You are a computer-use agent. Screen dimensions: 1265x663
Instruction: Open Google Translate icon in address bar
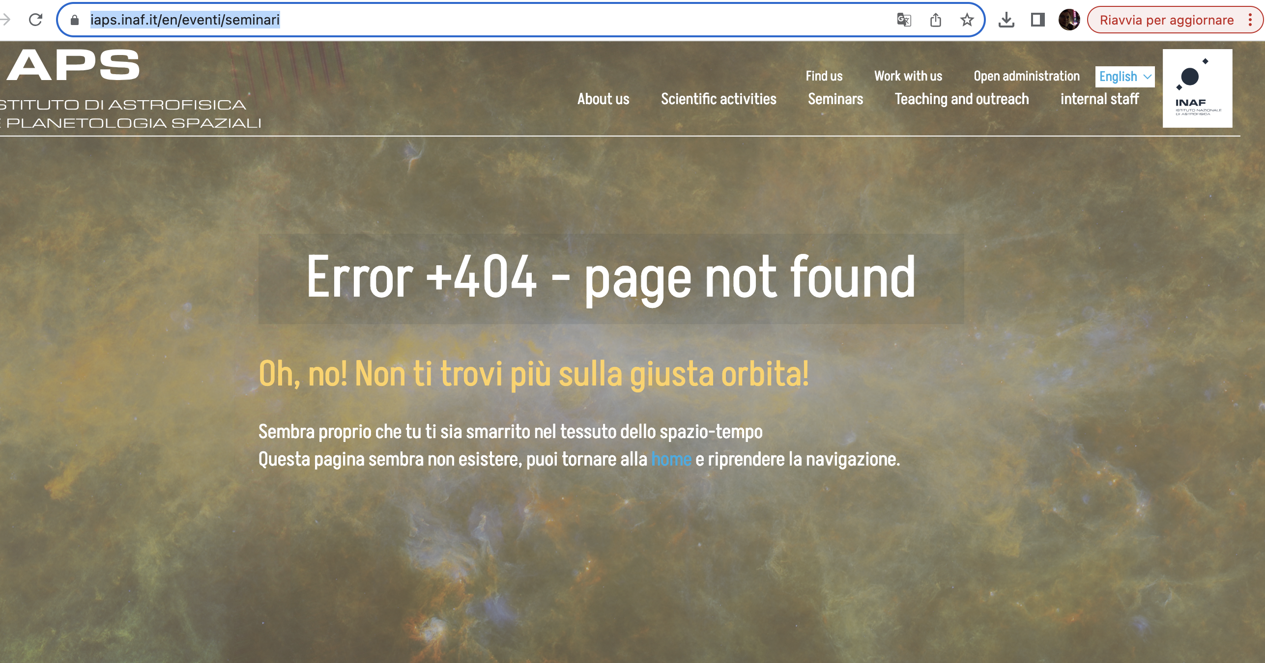[904, 20]
